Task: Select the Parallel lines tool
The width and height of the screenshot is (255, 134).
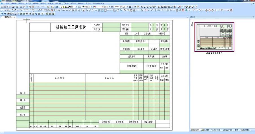Action: [x=5, y=10]
